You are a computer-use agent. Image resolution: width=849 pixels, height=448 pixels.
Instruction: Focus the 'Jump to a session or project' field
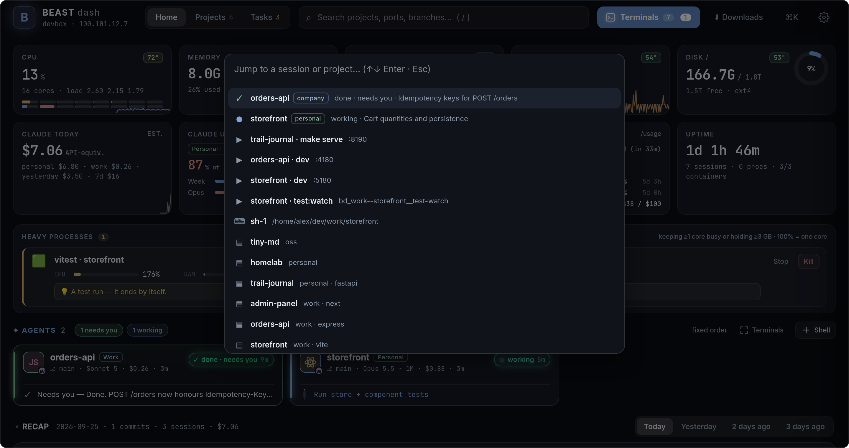(x=424, y=69)
